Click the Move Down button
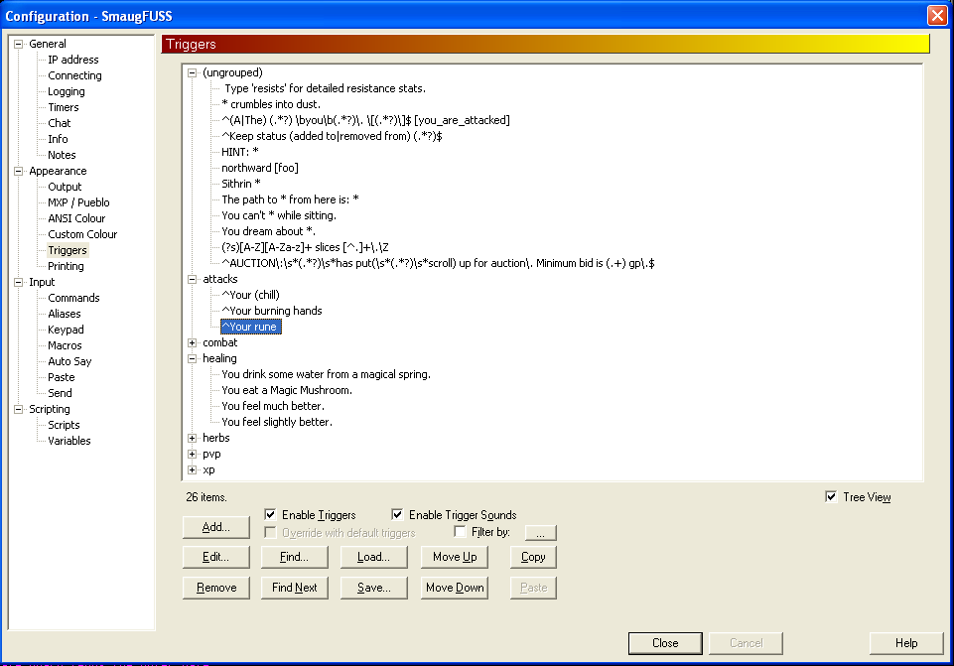954x666 pixels. tap(455, 588)
